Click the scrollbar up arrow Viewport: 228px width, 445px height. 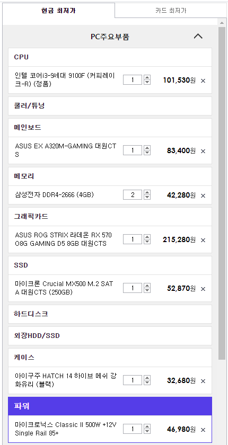pos(222,23)
